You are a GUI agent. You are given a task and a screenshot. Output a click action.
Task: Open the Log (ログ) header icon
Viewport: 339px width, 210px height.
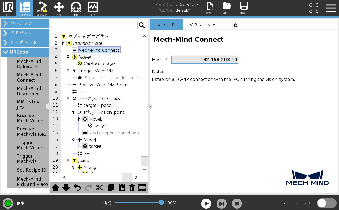[x=93, y=8]
